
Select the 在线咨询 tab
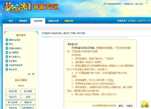point(38,21)
